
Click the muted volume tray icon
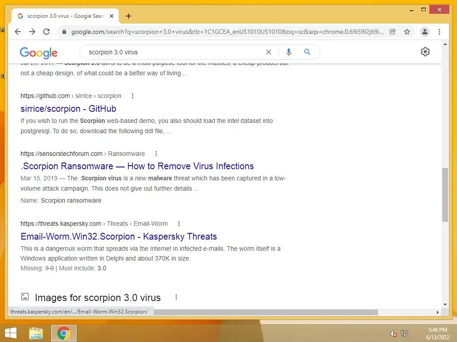coord(393,333)
